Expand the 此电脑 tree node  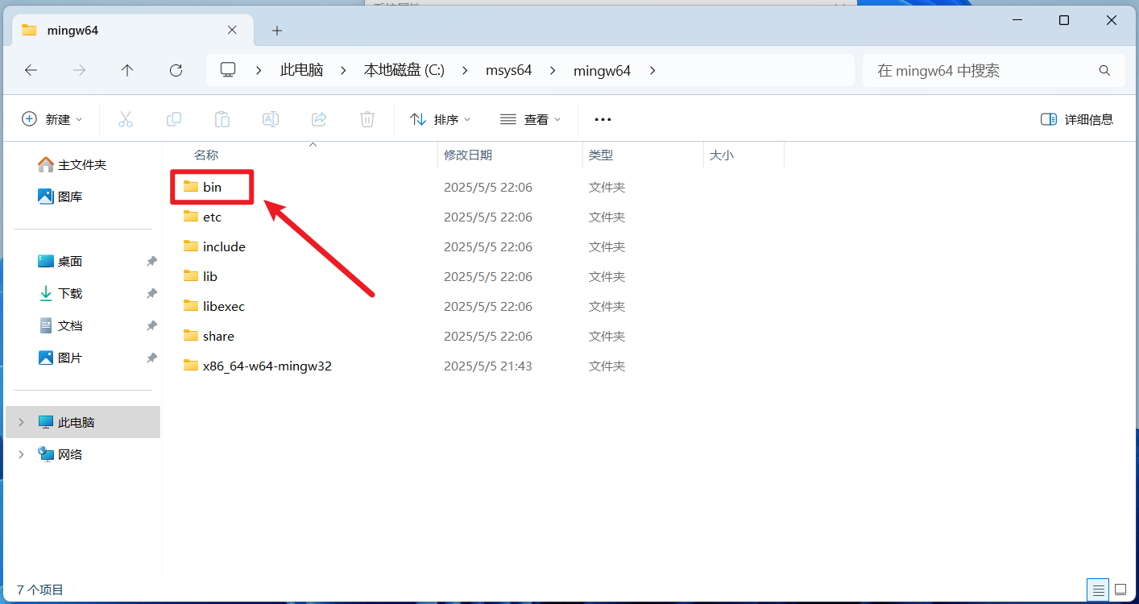[x=21, y=422]
